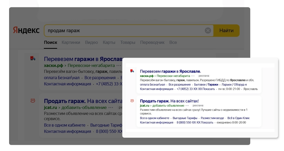Open the Видео search tab
Image resolution: width=284 pixels, height=151 pixels.
click(x=91, y=42)
